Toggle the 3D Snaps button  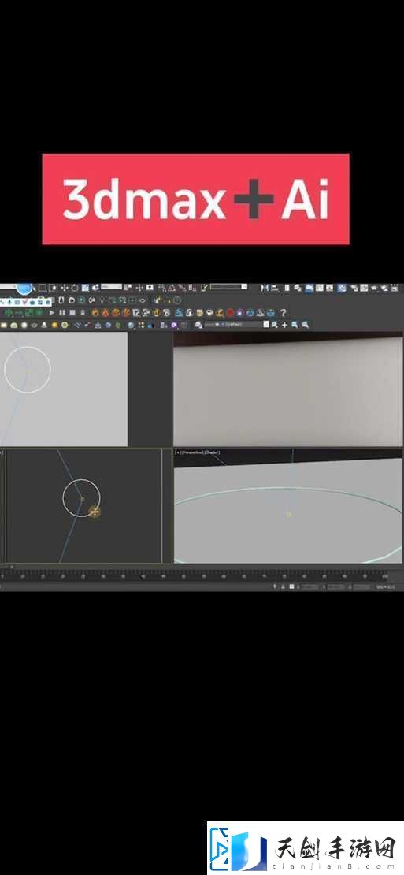click(x=162, y=288)
